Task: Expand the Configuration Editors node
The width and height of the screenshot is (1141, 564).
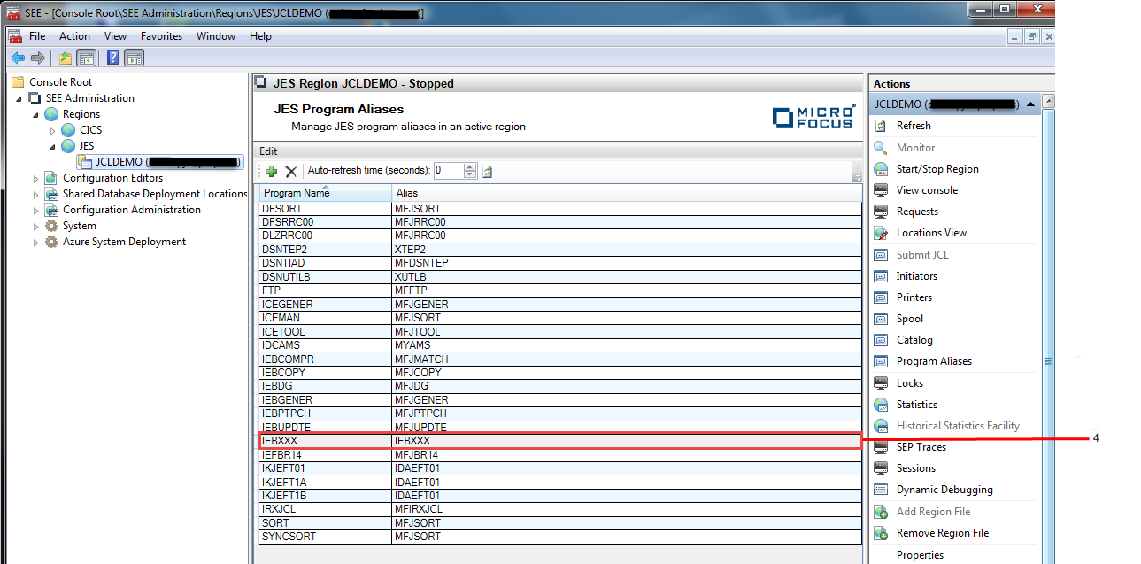Action: tap(35, 178)
